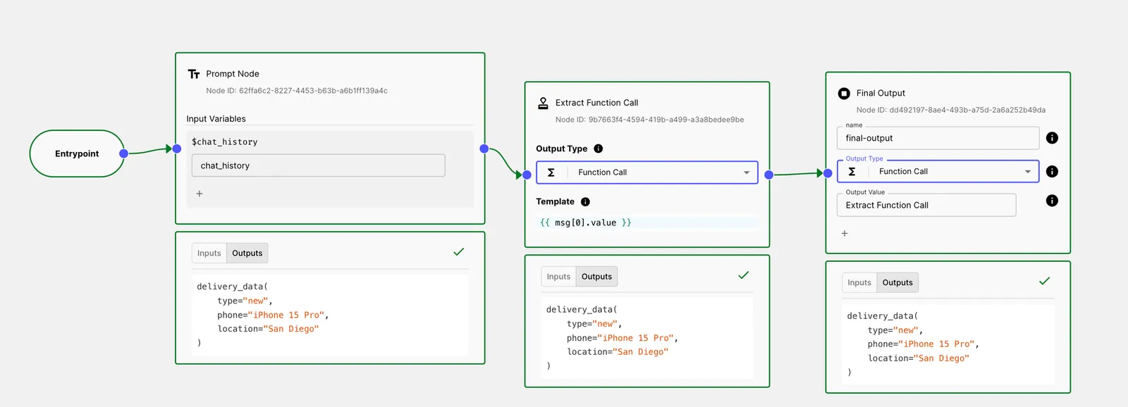Click sigma icon in Final Output type dropdown
The width and height of the screenshot is (1128, 407).
tap(852, 171)
